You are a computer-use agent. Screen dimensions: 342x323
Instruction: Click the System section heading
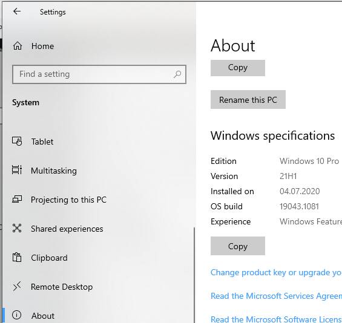point(26,102)
